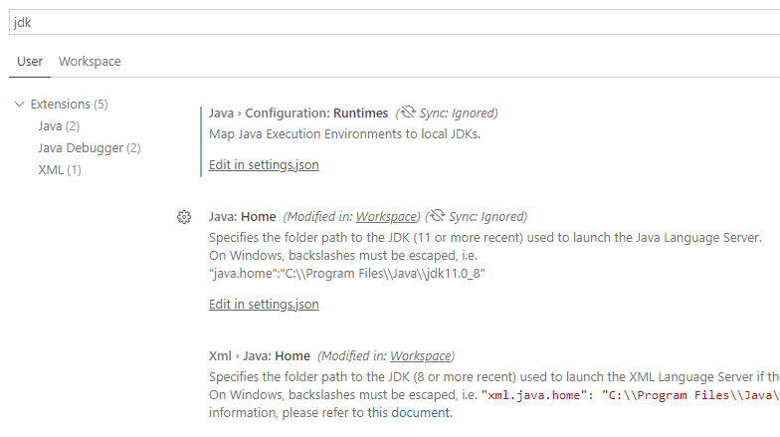Select Java Debugger (2) in settings tree
780x437 pixels.
pyautogui.click(x=90, y=147)
